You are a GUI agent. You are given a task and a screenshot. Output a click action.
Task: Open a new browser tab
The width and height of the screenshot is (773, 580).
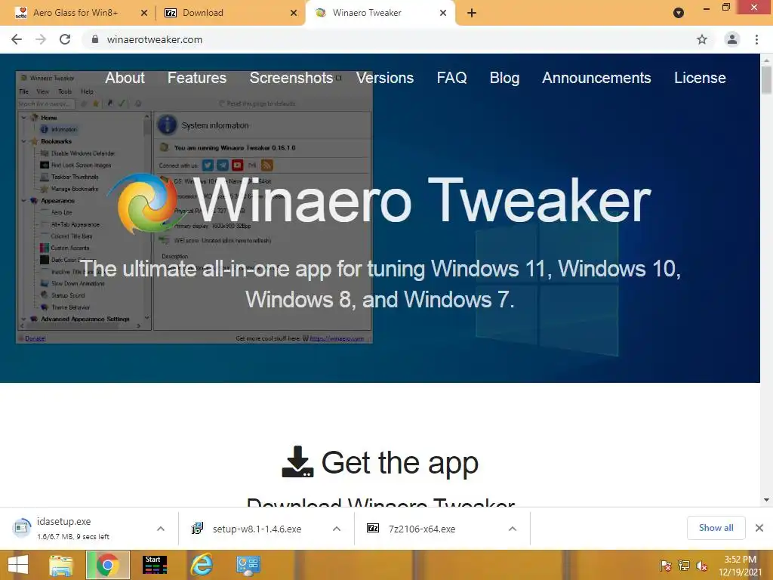point(472,13)
